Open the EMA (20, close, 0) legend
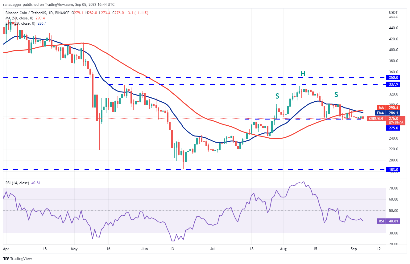The image size is (410, 264). coord(21,23)
